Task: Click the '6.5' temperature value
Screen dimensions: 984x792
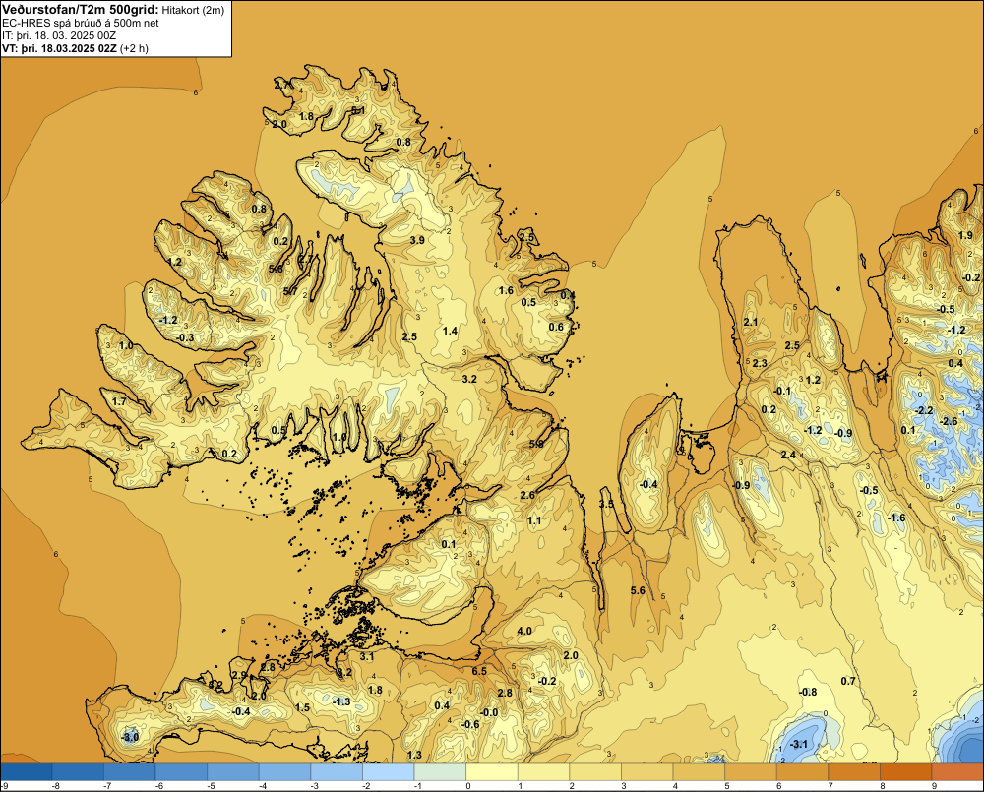Action: [479, 671]
